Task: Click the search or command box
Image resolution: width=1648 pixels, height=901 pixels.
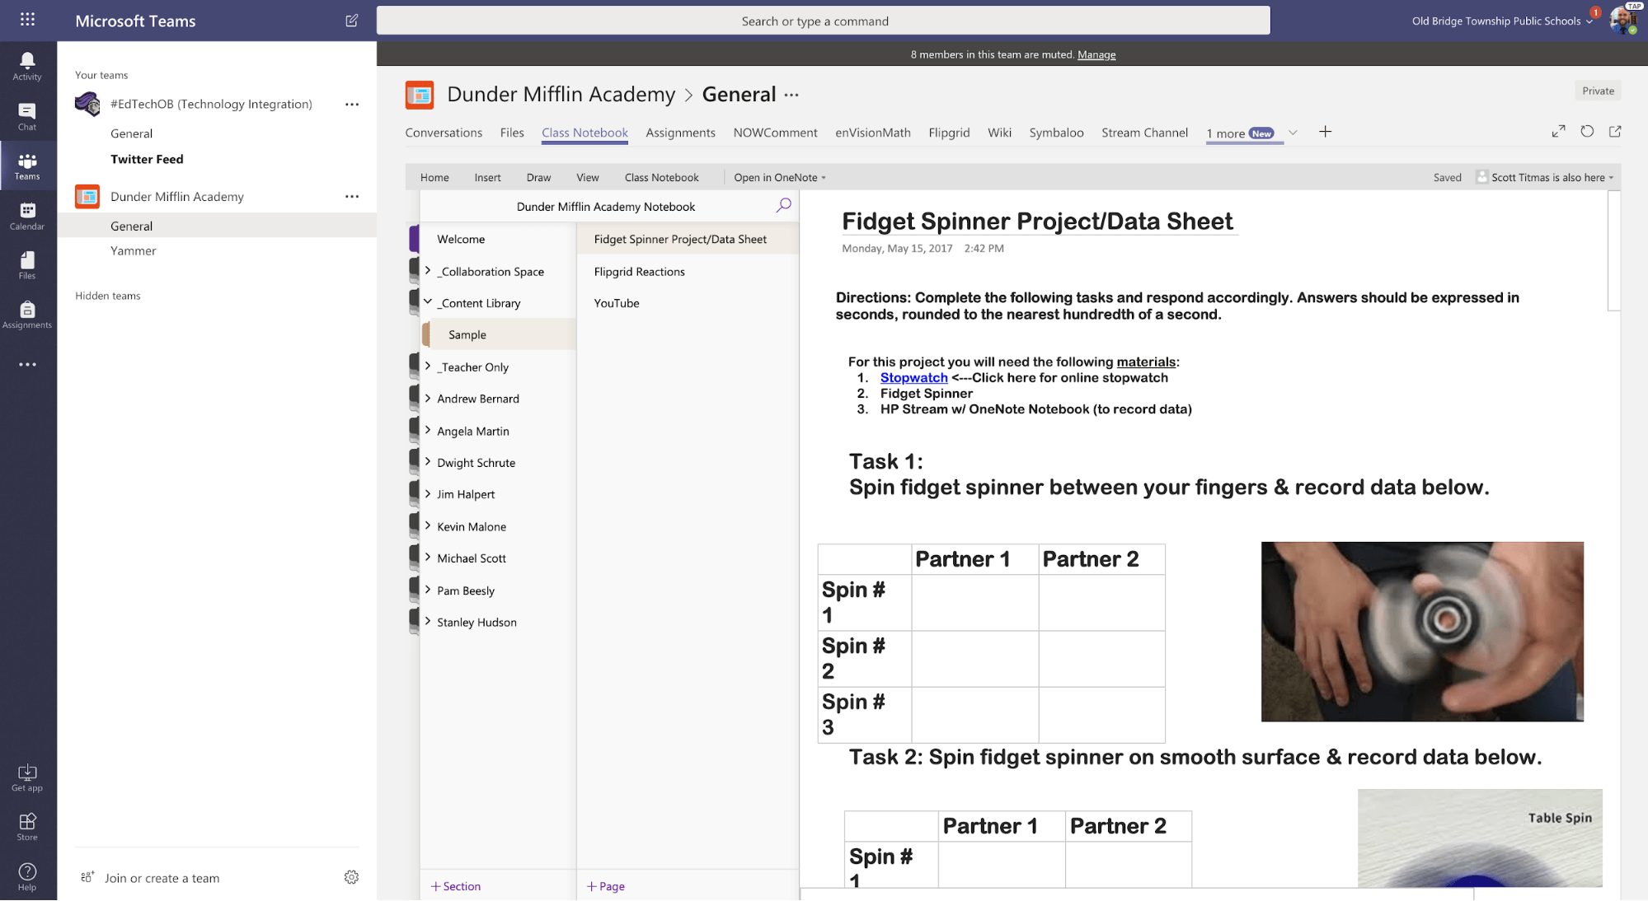Action: pyautogui.click(x=823, y=21)
